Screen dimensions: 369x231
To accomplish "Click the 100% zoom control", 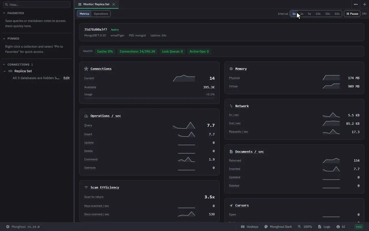I will click(305, 227).
